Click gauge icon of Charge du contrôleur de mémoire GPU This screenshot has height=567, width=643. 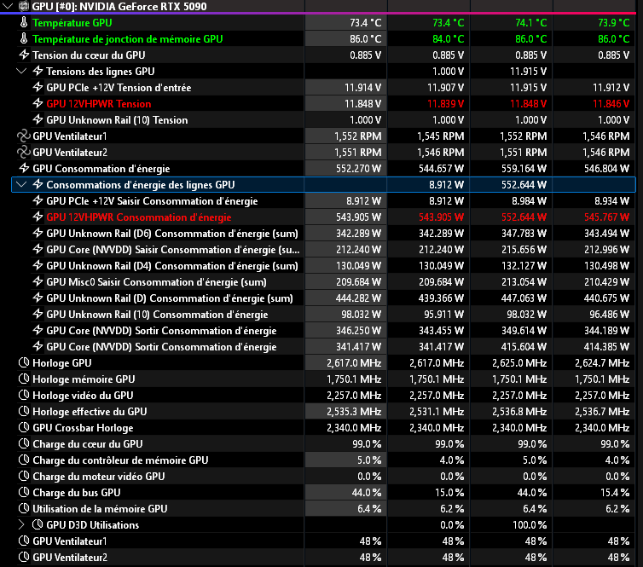24,460
